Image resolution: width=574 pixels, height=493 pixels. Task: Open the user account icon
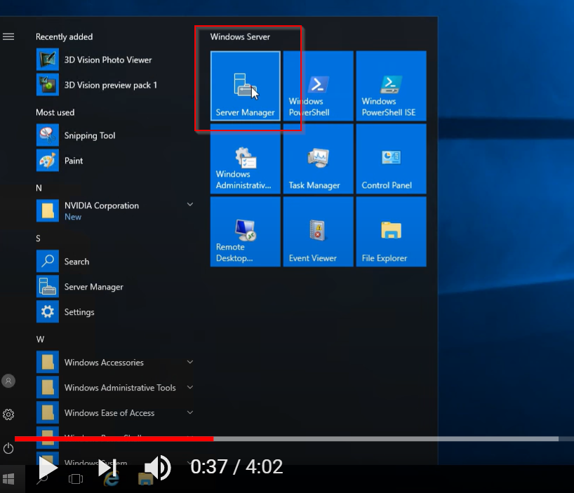click(8, 381)
